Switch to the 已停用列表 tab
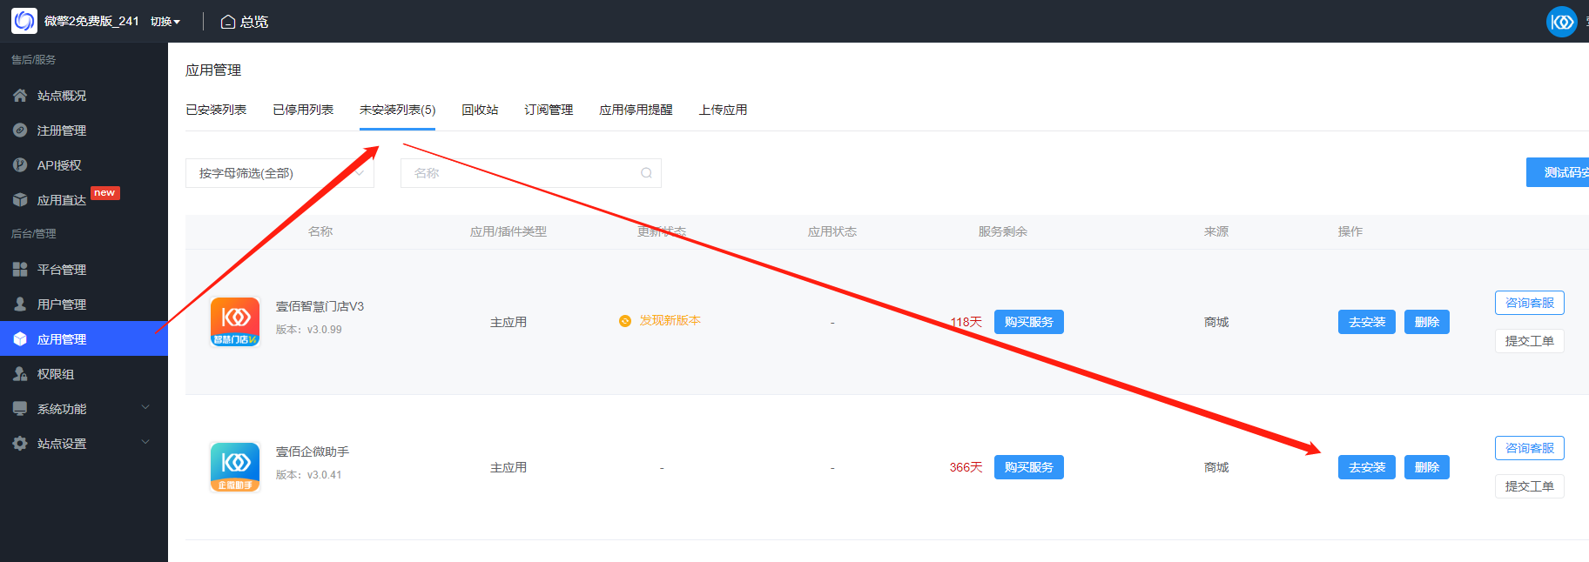 [x=303, y=110]
